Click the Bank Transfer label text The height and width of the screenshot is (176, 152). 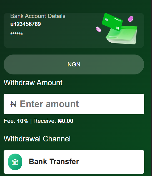(x=54, y=162)
